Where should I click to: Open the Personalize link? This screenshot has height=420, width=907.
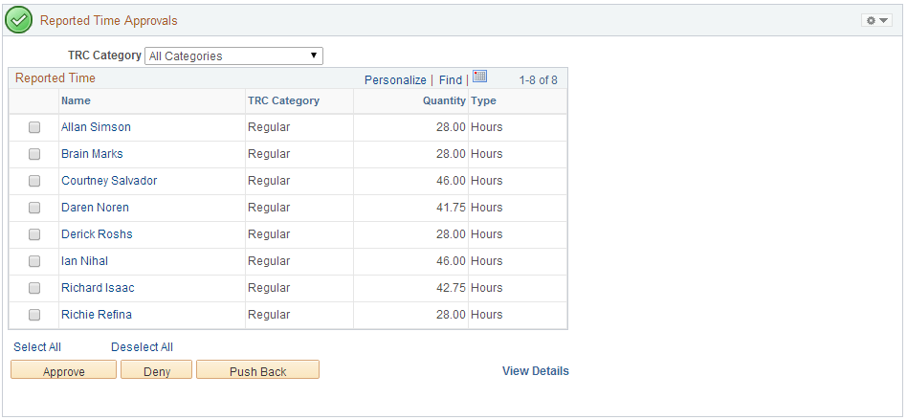coord(395,80)
